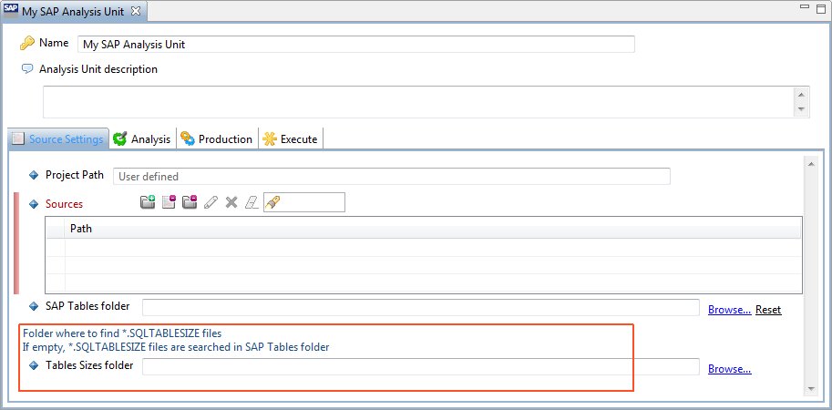Click the exclude file icon in Sources toolbar
The height and width of the screenshot is (410, 832).
(169, 202)
